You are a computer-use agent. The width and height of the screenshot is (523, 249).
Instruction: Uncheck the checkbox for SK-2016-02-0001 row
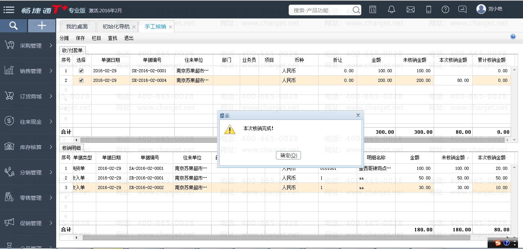(x=81, y=71)
